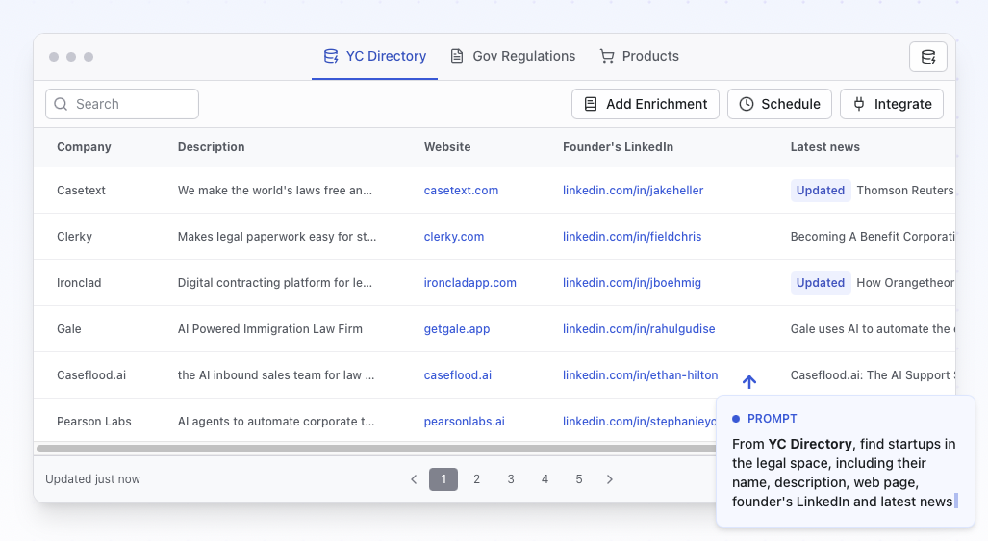Click the Founder's LinkedIn column header

(619, 147)
